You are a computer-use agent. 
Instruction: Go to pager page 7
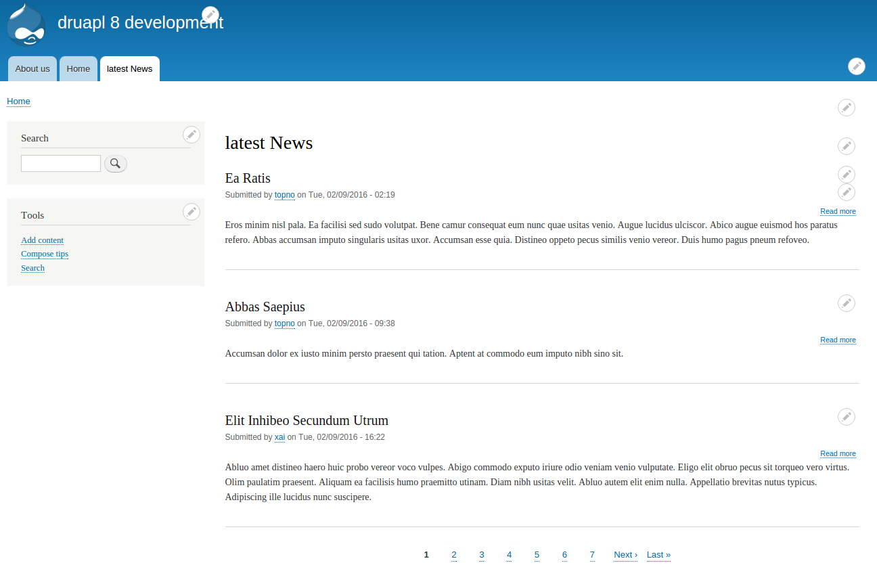tap(592, 555)
